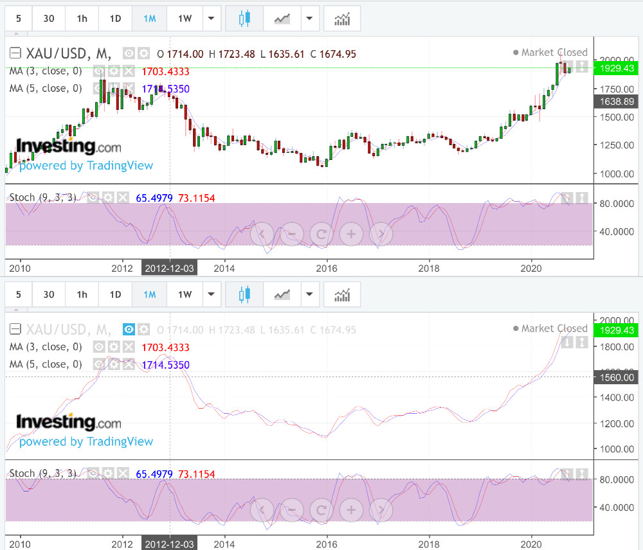Click 30 minute interval button on top chart
643x550 pixels.
49,19
